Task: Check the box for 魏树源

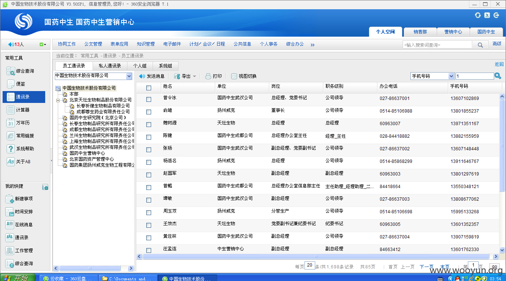Action: pyautogui.click(x=149, y=124)
